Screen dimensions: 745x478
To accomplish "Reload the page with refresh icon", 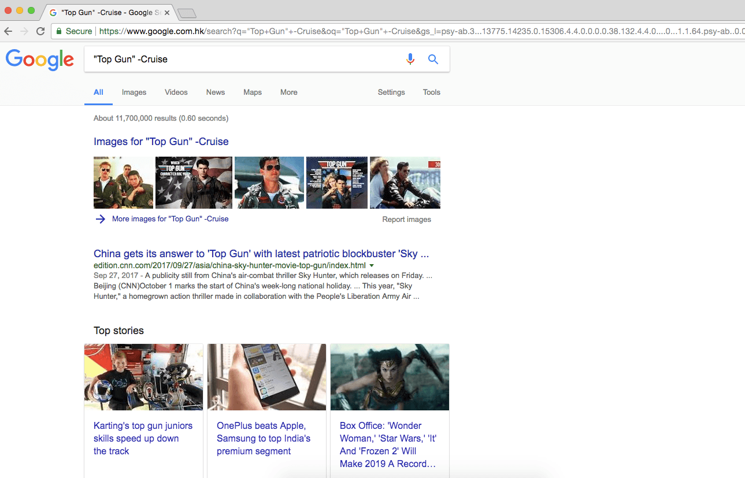I will click(x=40, y=31).
